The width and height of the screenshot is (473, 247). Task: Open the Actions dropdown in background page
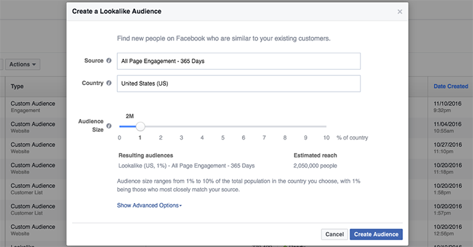[x=23, y=64]
